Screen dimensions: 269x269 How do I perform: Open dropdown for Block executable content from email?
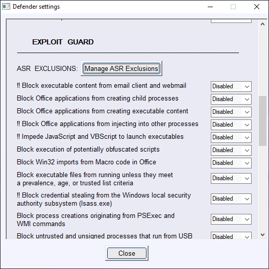[x=231, y=86]
